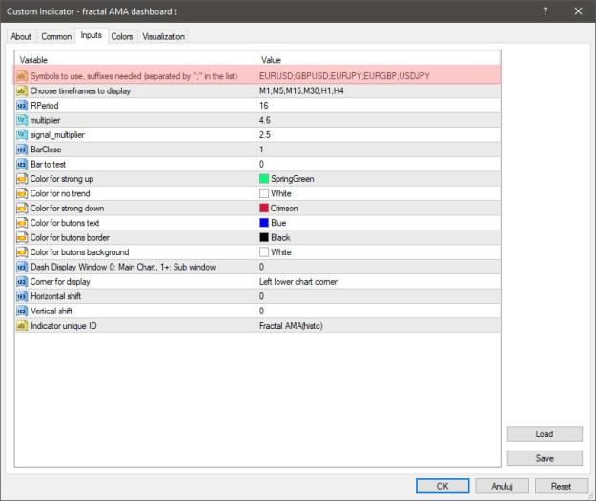The width and height of the screenshot is (596, 501).
Task: Switch to the Common tab
Action: pyautogui.click(x=56, y=37)
